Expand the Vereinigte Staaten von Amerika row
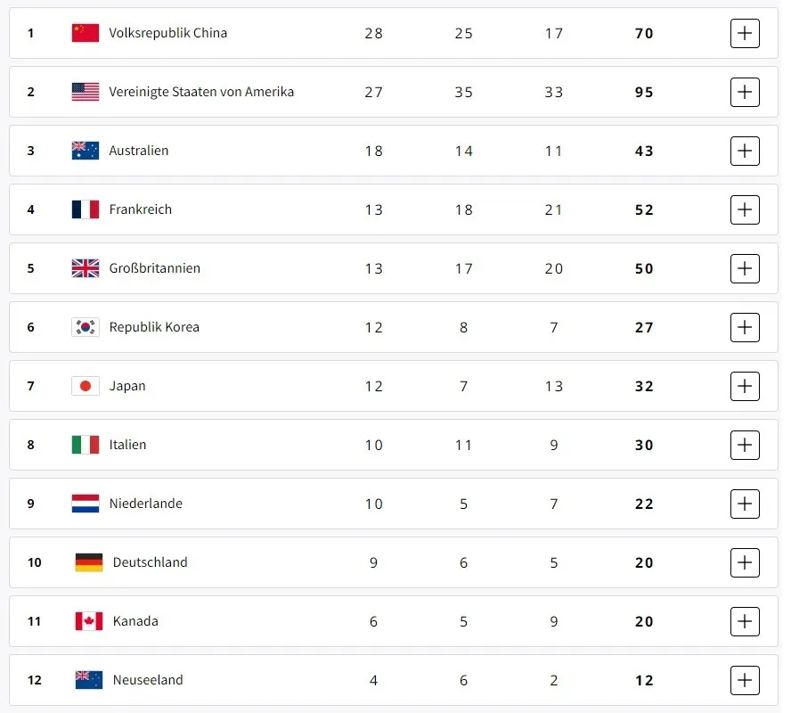The width and height of the screenshot is (791, 713). pyautogui.click(x=745, y=92)
